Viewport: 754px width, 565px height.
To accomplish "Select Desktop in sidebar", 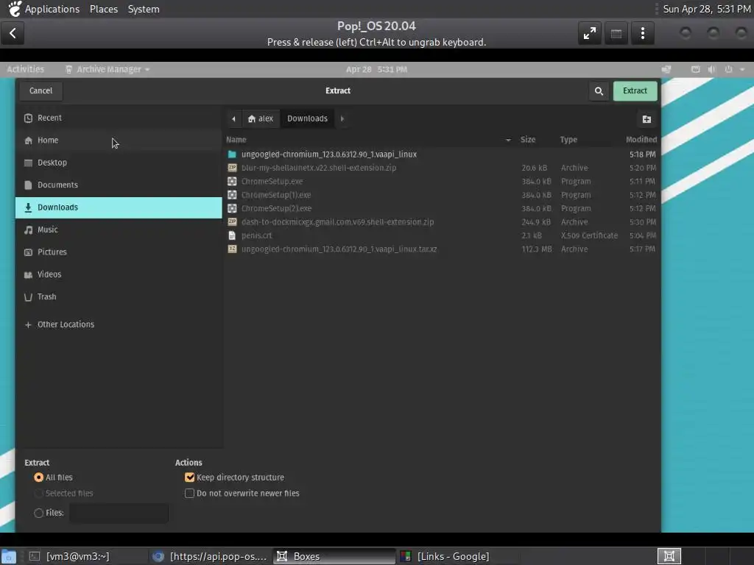I will pyautogui.click(x=119, y=163).
